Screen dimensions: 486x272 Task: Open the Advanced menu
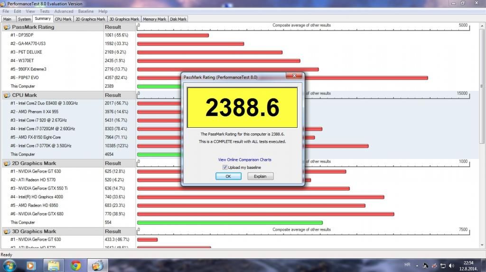pyautogui.click(x=64, y=11)
